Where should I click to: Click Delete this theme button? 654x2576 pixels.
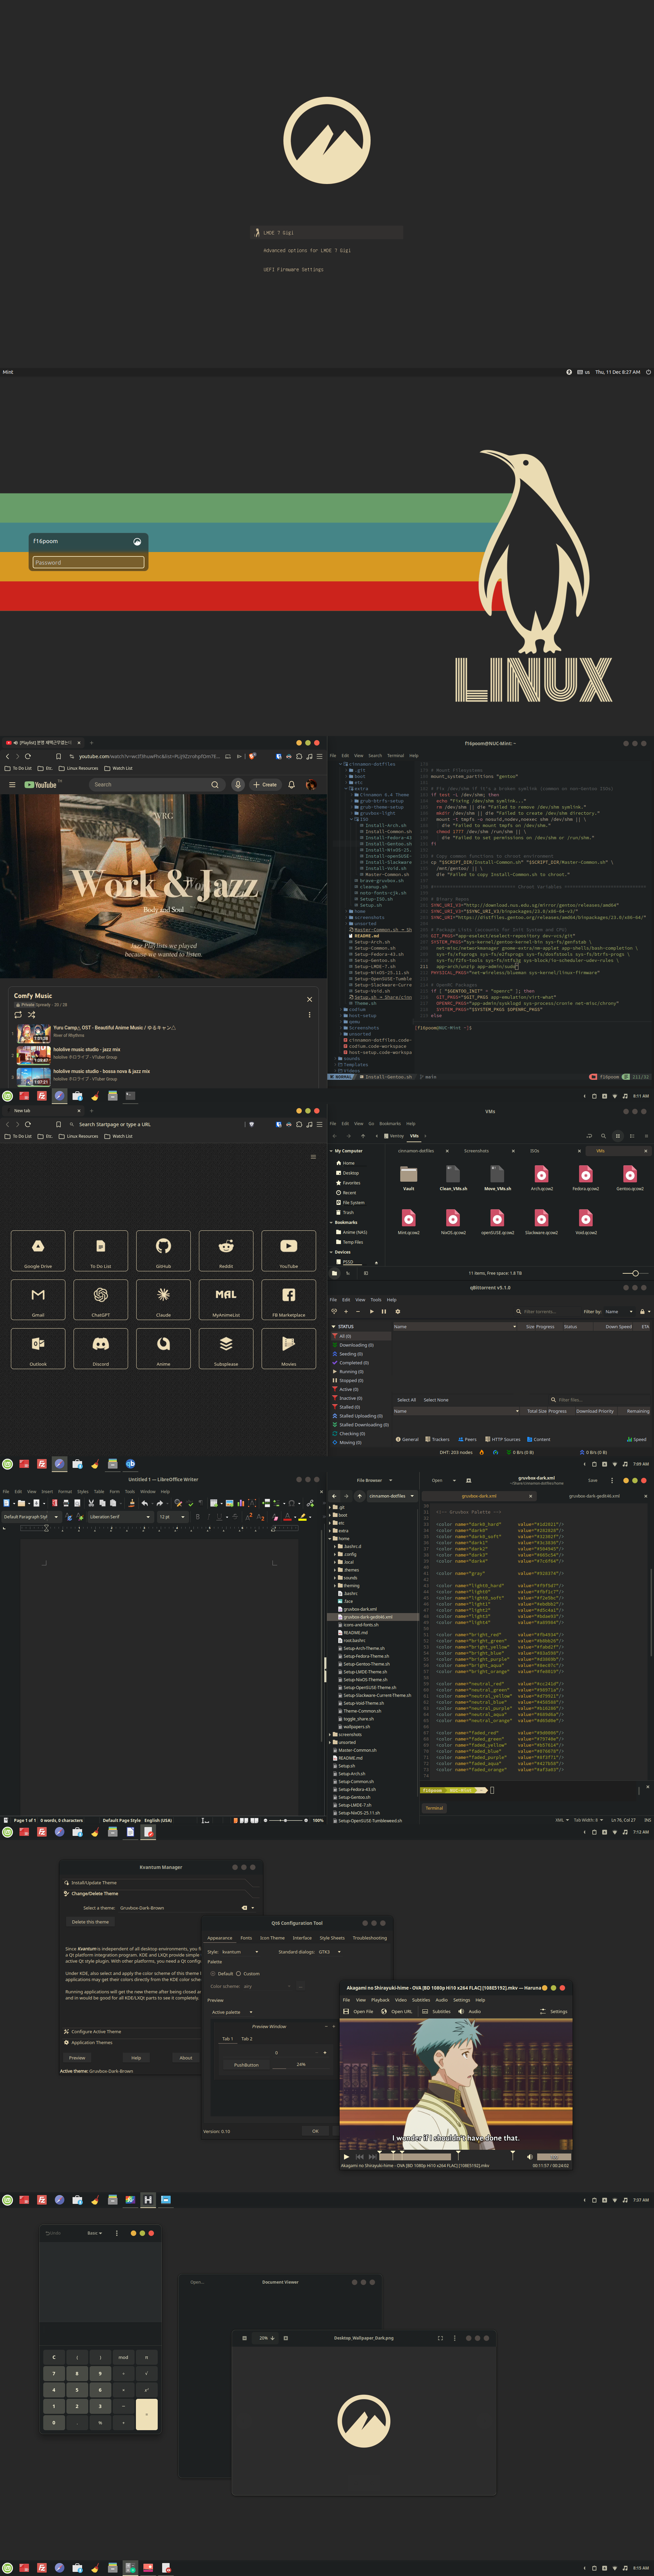tap(90, 1922)
